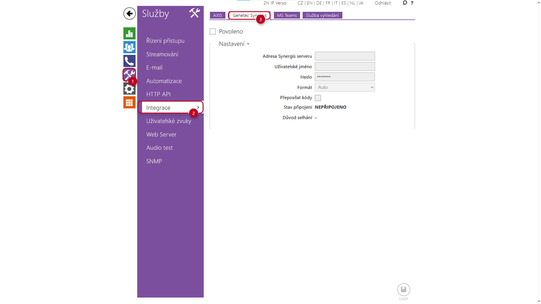Switch language to JA
541x304 pixels.
pos(361,3)
